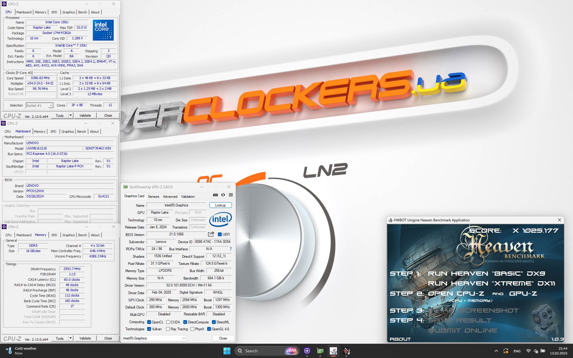This screenshot has height=358, width=573.
Task: Toggle the OpenCL checkbox
Action: point(149,322)
